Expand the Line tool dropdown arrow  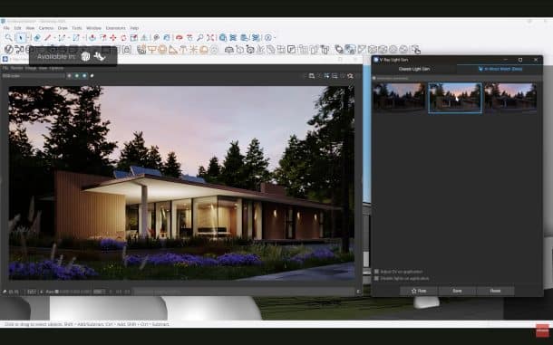[x=54, y=37]
